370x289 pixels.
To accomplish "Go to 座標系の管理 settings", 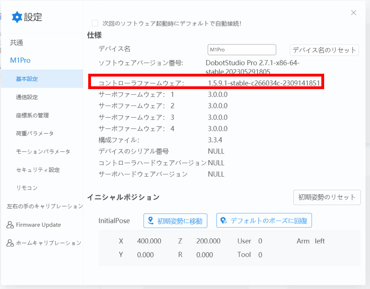I will [32, 115].
